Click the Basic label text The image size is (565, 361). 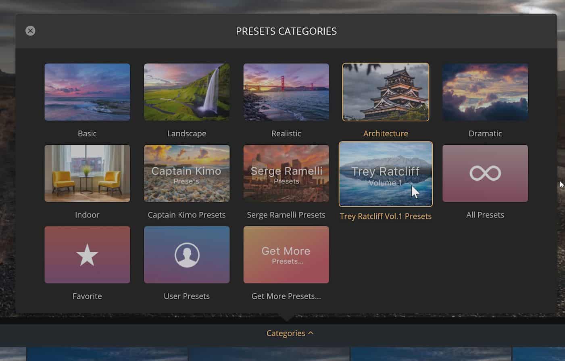pyautogui.click(x=87, y=134)
